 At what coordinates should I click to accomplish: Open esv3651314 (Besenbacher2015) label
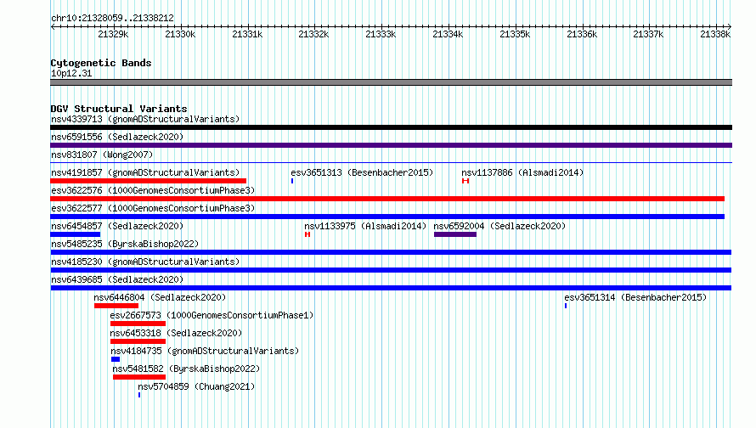click(635, 297)
